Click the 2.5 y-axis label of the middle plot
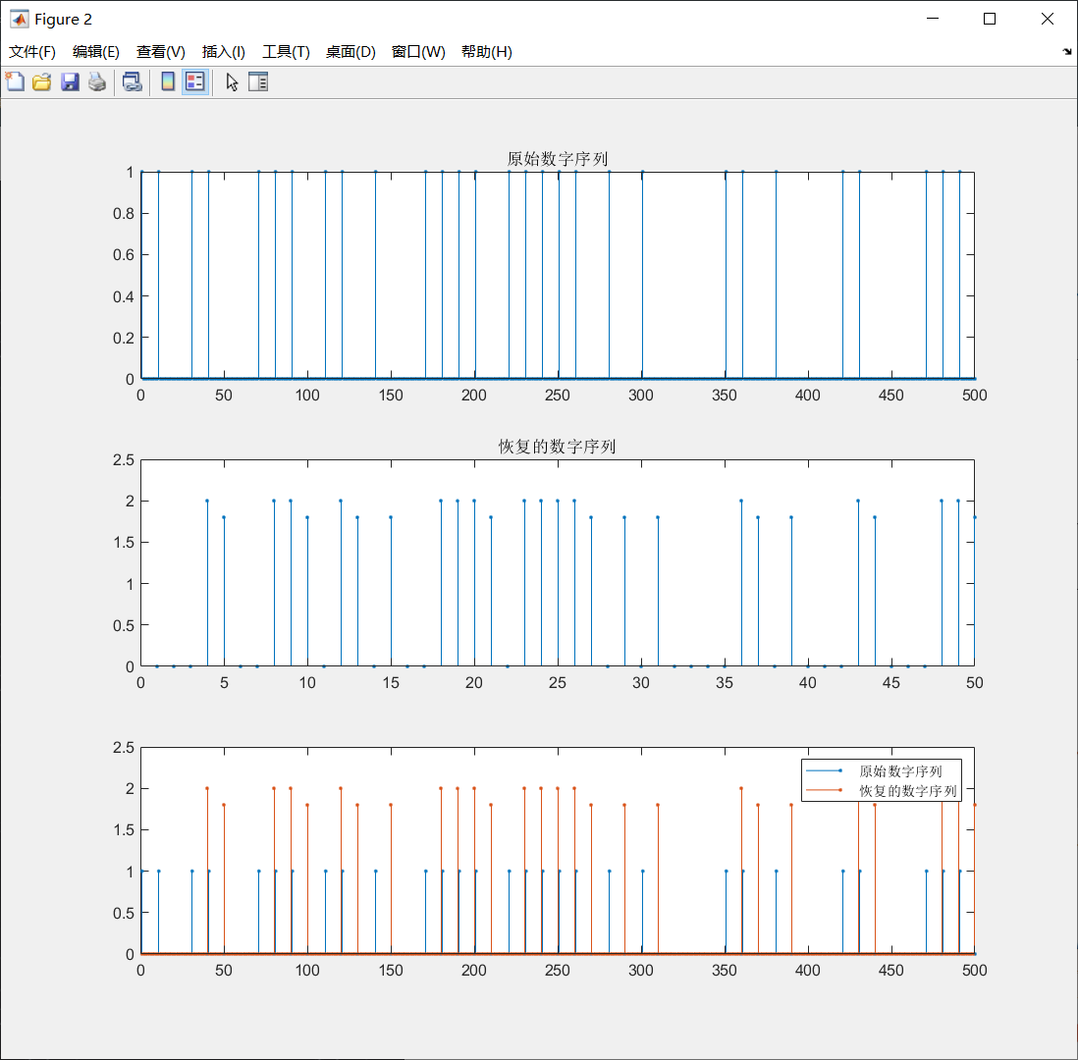 click(x=124, y=460)
